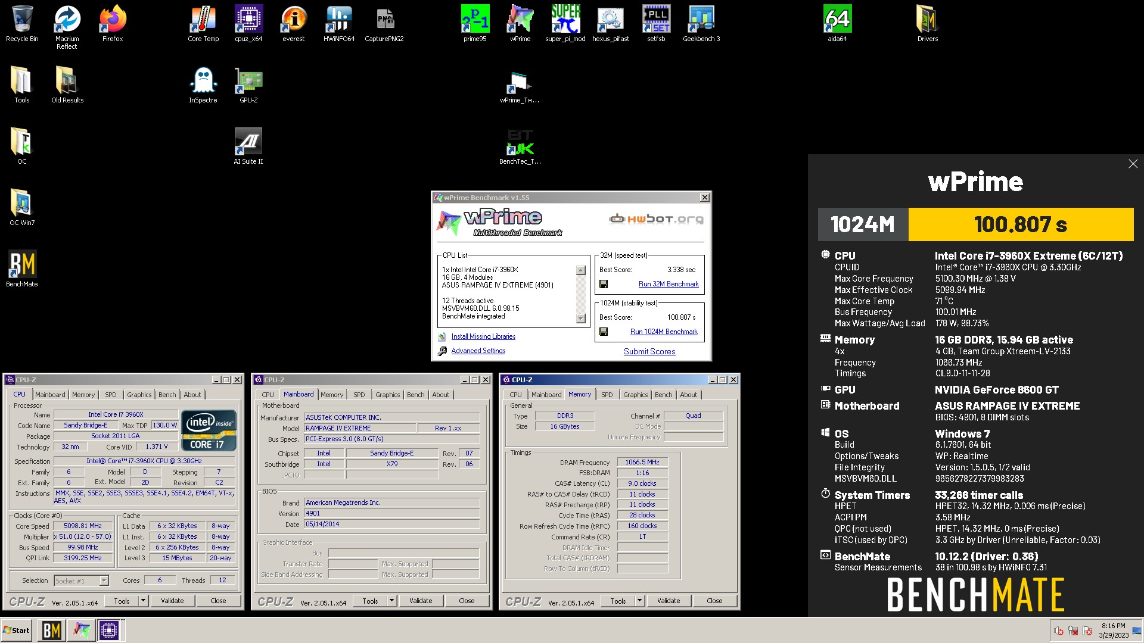Open the Old Results folder
Viewport: 1144px width, 643px height.
[x=67, y=85]
